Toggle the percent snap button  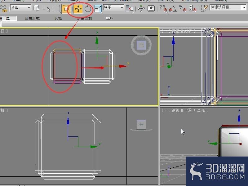pyautogui.click(x=183, y=8)
